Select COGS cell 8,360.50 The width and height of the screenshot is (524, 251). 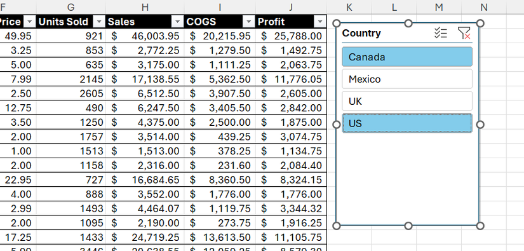[220, 180]
